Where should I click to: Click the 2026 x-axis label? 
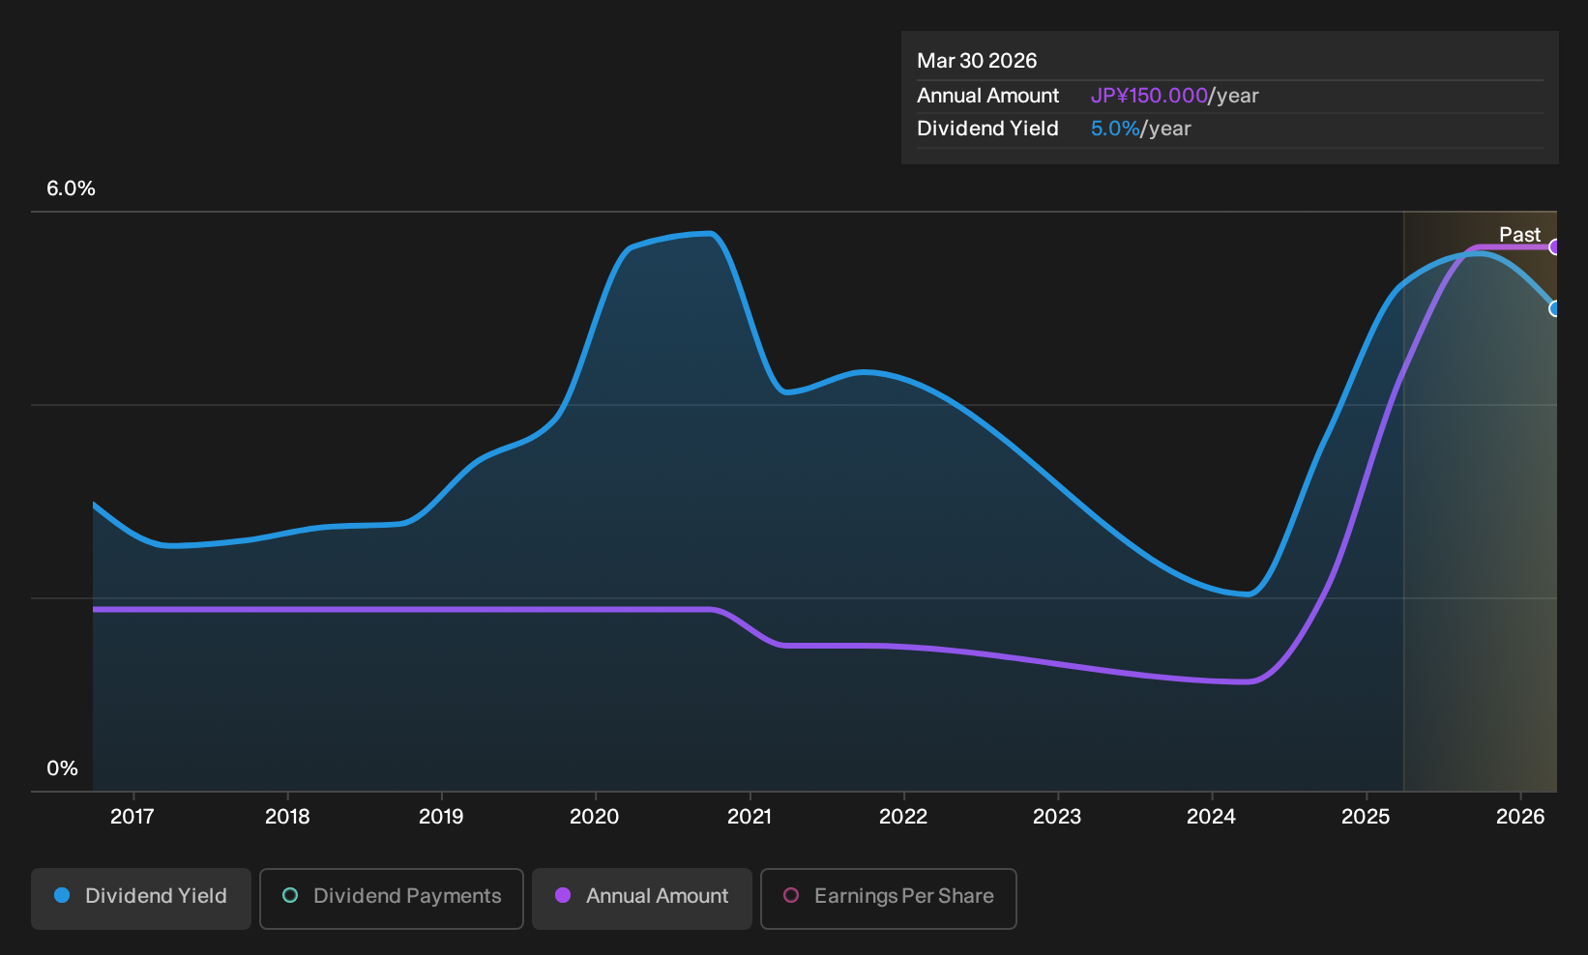[1520, 817]
